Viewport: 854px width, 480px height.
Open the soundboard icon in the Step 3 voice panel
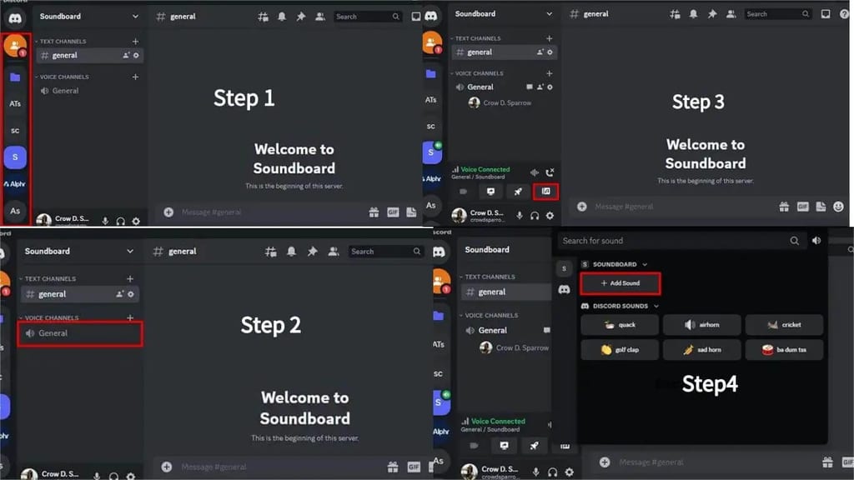pos(545,191)
